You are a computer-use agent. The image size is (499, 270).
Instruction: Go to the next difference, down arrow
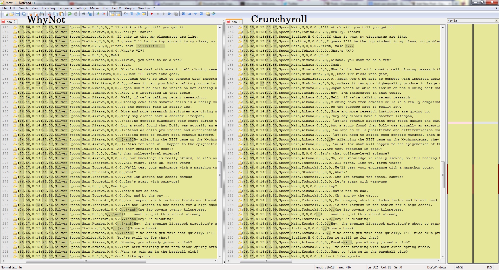[196, 14]
